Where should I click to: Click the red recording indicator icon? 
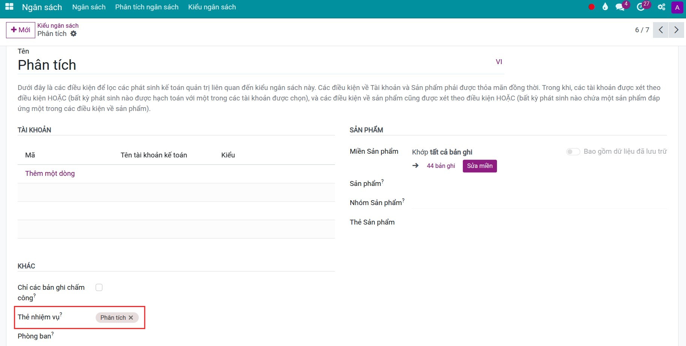591,7
